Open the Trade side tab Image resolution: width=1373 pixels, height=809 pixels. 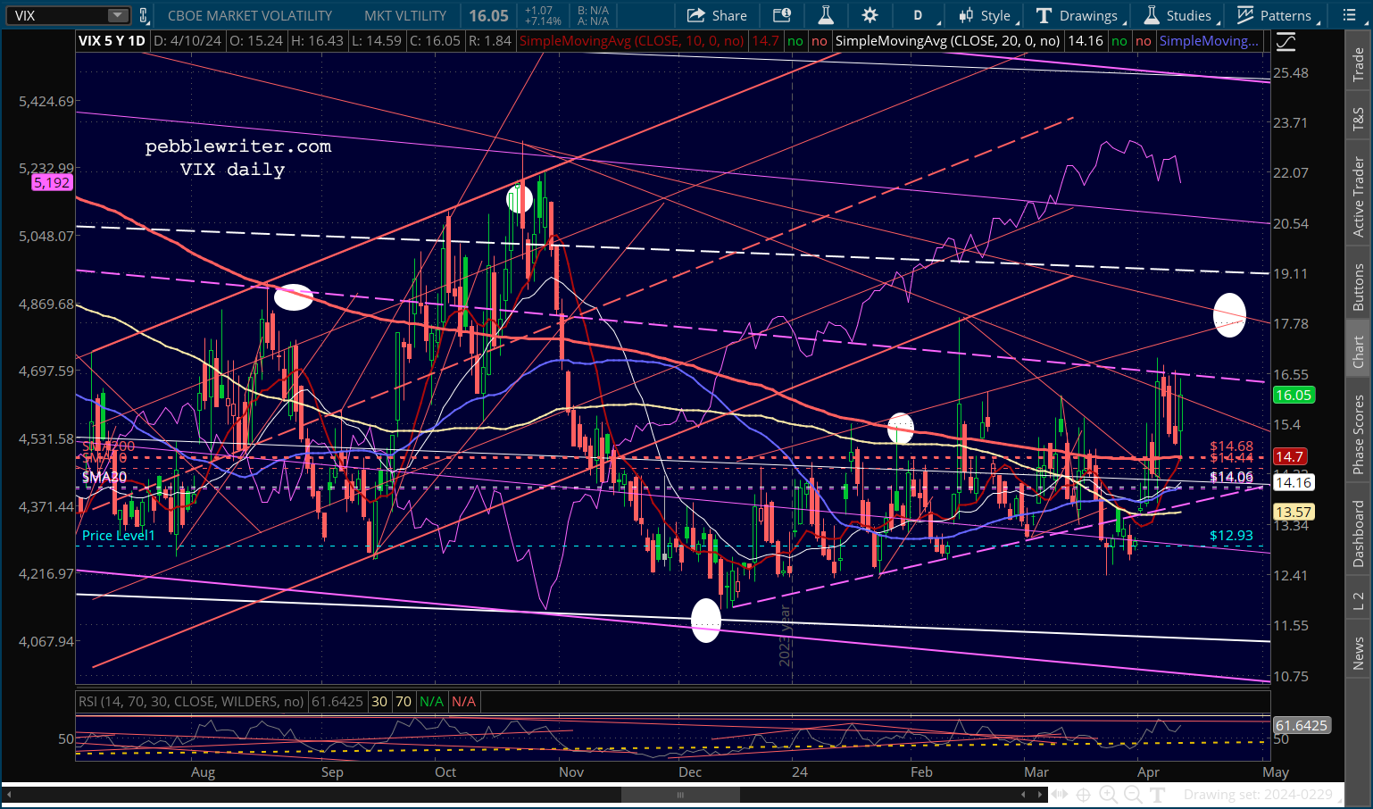pyautogui.click(x=1358, y=64)
